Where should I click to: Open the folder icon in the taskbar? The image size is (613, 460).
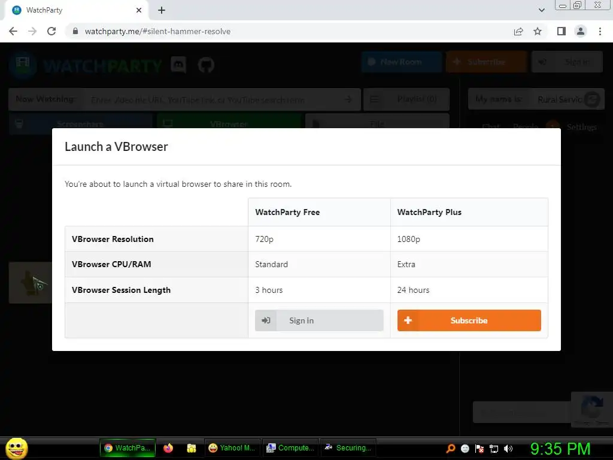tap(191, 448)
